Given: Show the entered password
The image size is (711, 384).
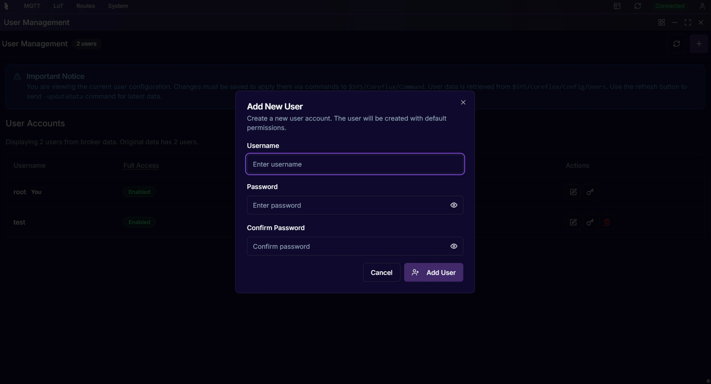Looking at the screenshot, I should (453, 205).
